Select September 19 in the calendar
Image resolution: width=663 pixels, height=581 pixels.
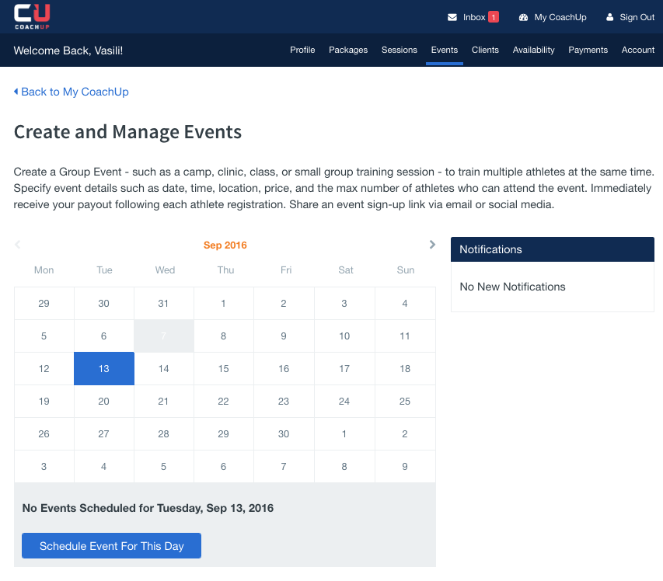[44, 401]
